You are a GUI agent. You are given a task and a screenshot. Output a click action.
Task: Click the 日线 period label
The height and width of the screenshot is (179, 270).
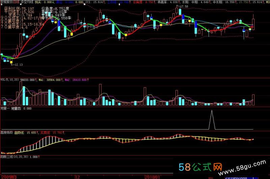[16, 2]
